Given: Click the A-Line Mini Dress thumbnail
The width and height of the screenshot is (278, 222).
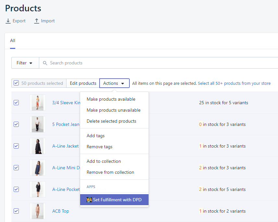Looking at the screenshot, I should click(x=38, y=168).
